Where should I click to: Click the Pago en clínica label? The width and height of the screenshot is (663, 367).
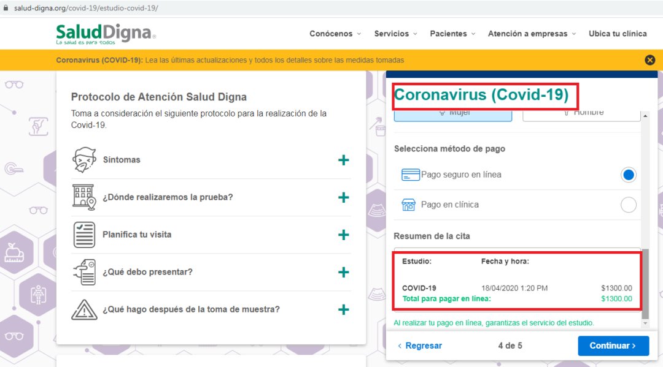450,205
